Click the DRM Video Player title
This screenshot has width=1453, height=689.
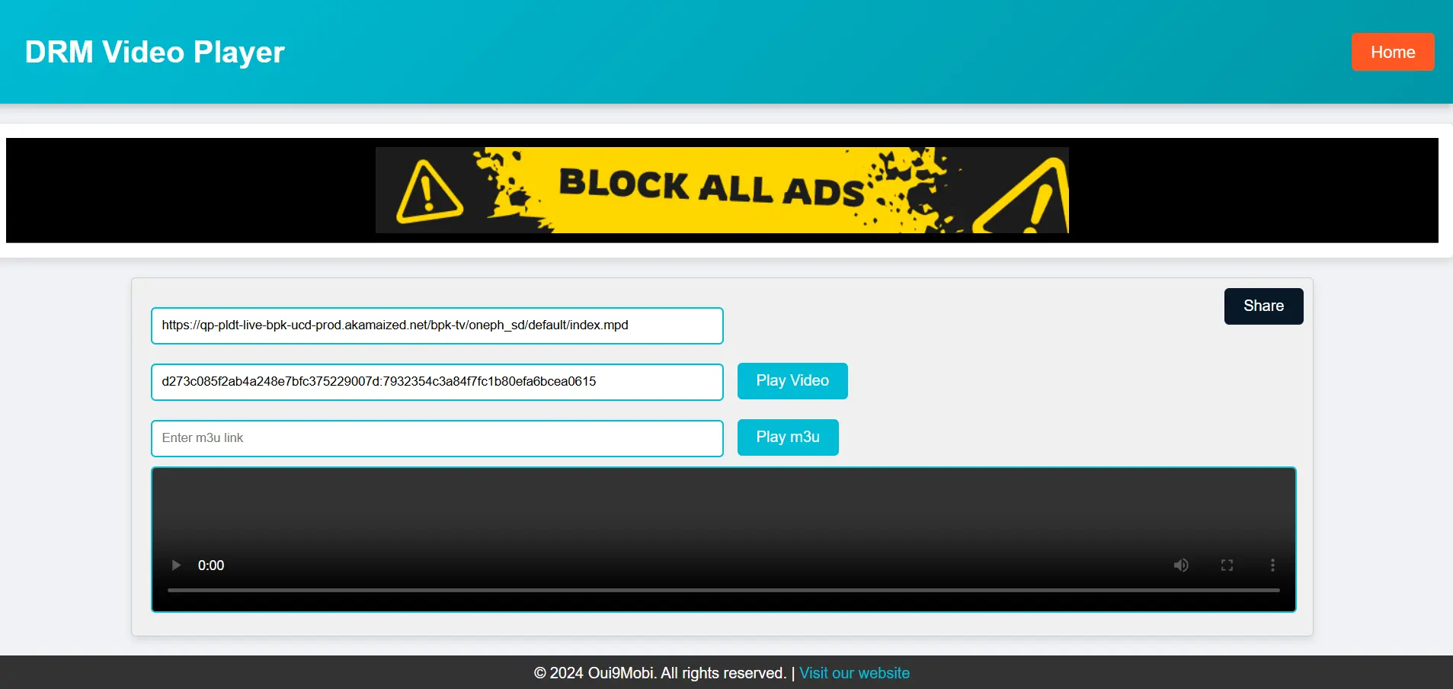pyautogui.click(x=155, y=52)
